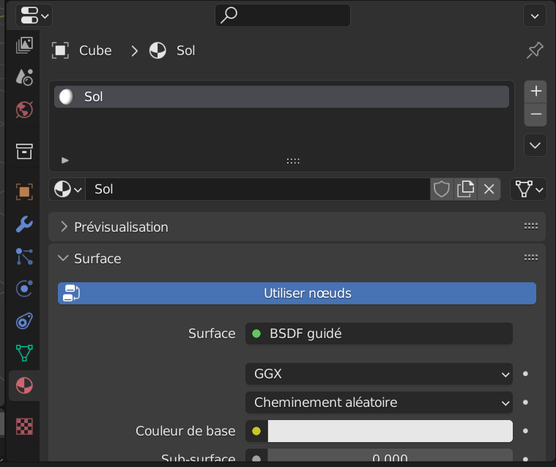Open the Cheminement aléatoire dropdown
The image size is (556, 467).
(x=379, y=402)
